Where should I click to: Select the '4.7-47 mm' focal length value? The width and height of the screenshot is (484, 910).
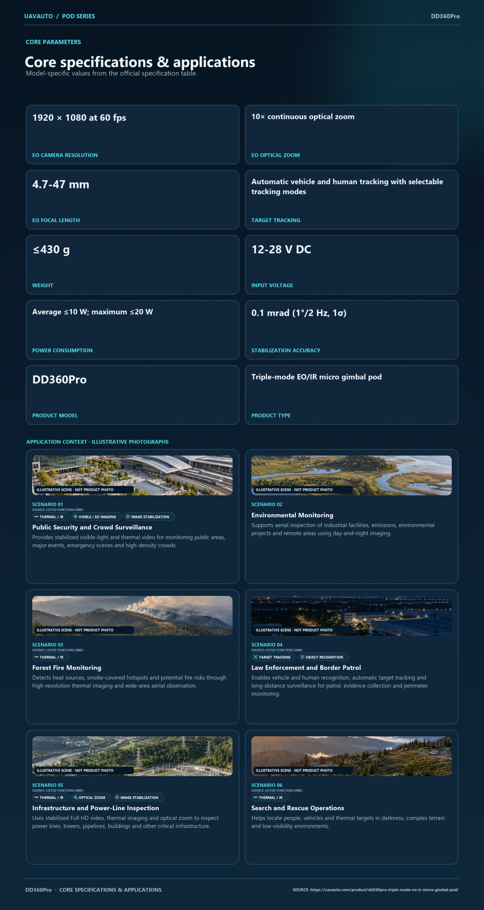coord(61,184)
